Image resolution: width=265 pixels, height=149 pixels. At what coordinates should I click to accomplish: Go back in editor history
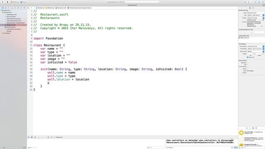point(31,8)
